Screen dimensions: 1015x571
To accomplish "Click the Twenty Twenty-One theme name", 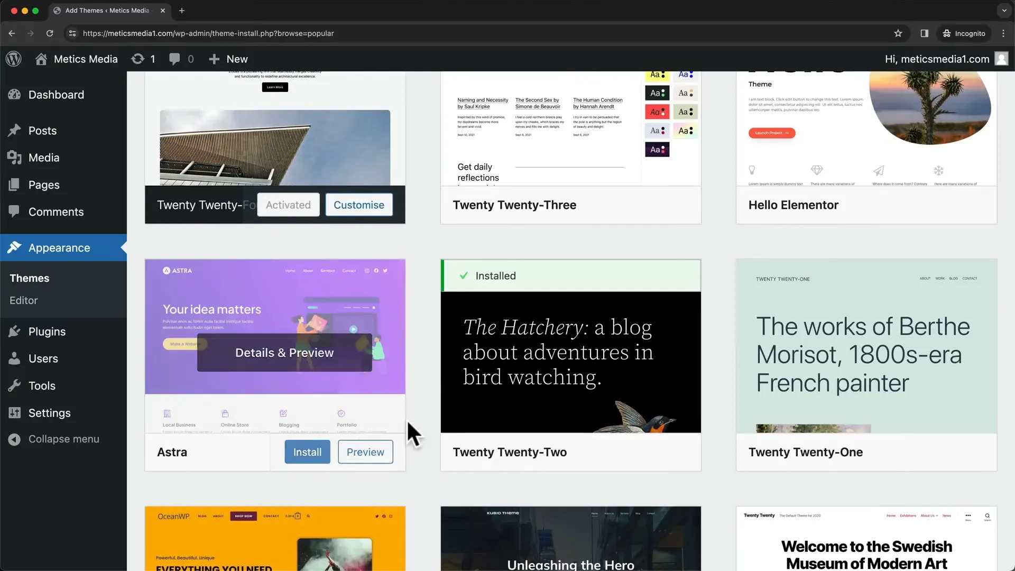I will pyautogui.click(x=806, y=452).
